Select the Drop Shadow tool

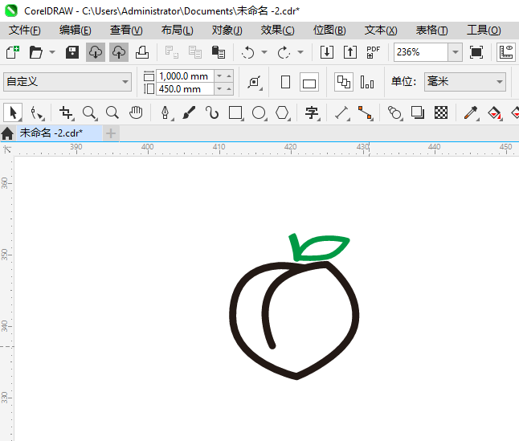click(x=418, y=112)
